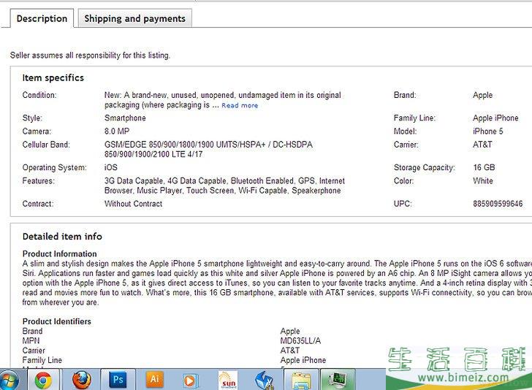The image size is (532, 390).
Task: Click the 'Detailed item info' heading
Action: [62, 237]
